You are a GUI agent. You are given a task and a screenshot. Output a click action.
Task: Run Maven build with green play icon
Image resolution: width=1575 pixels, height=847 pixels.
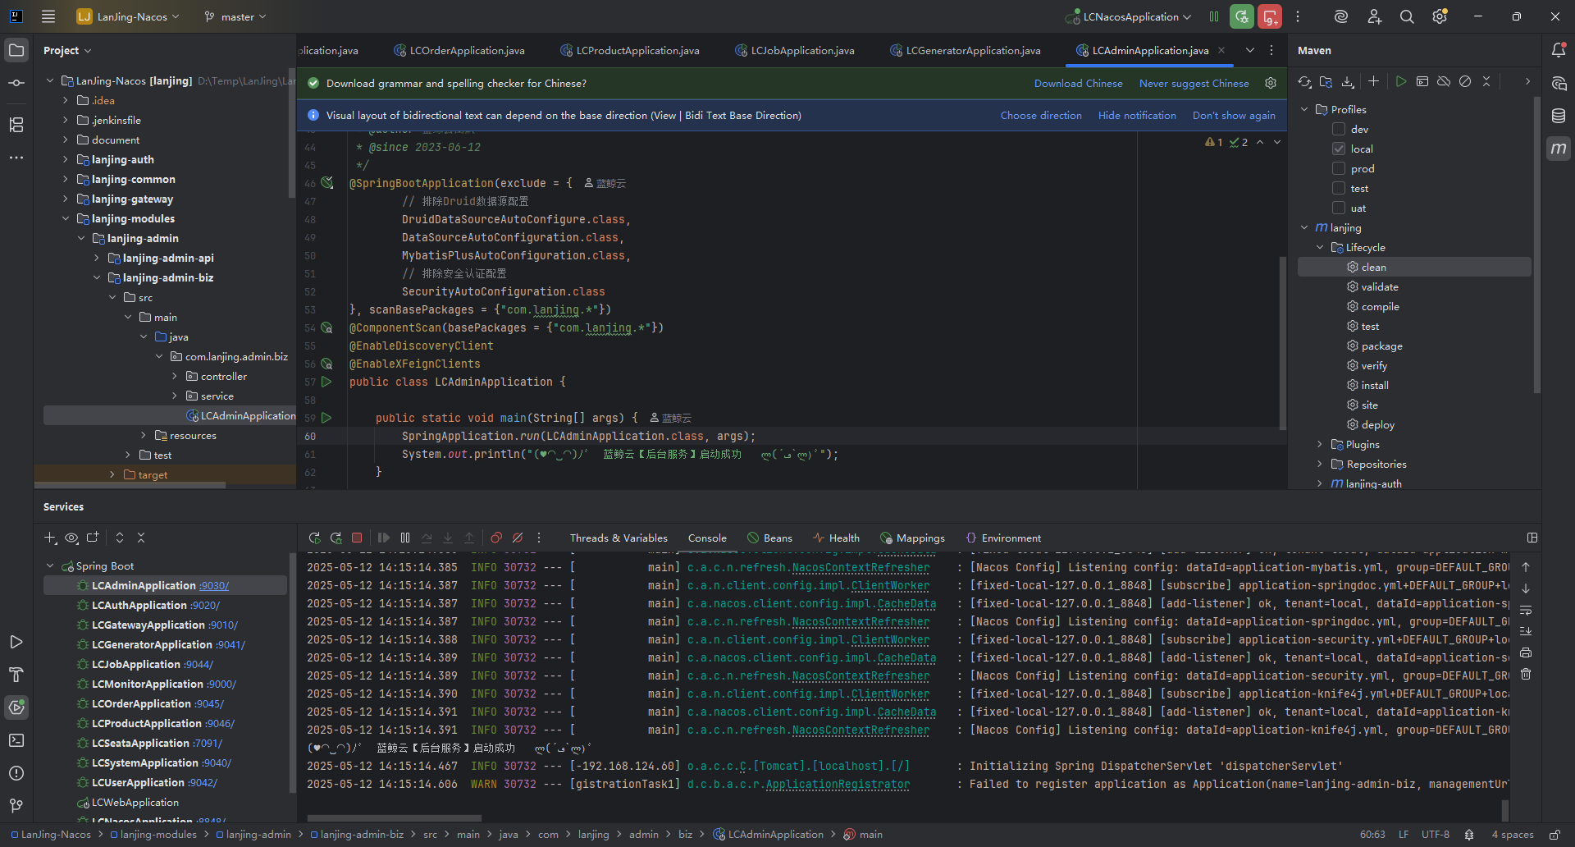click(x=1401, y=81)
